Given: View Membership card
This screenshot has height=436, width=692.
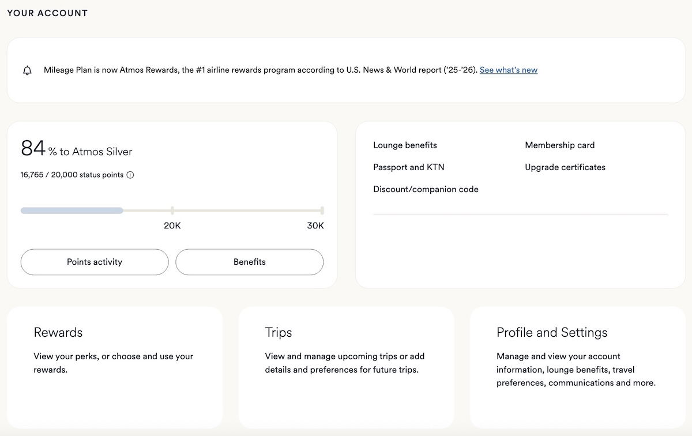Looking at the screenshot, I should [x=559, y=145].
